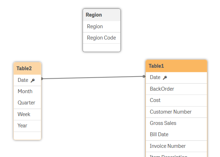Viewport: 220px width, 157px height.
Task: Select the Region table title header
Action: click(x=101, y=15)
